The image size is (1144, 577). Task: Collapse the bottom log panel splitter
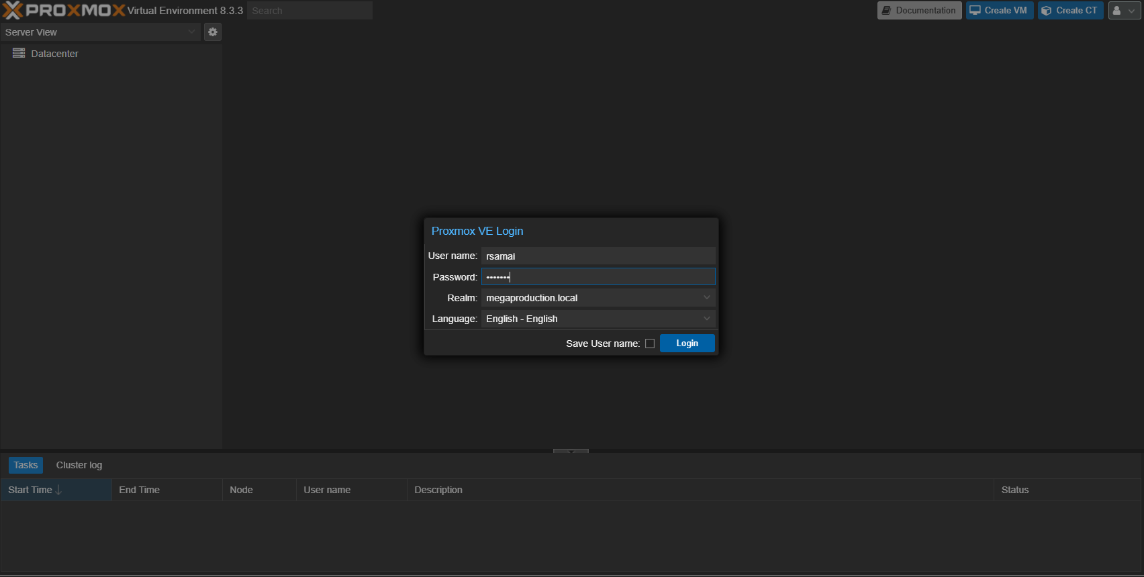[x=571, y=451]
